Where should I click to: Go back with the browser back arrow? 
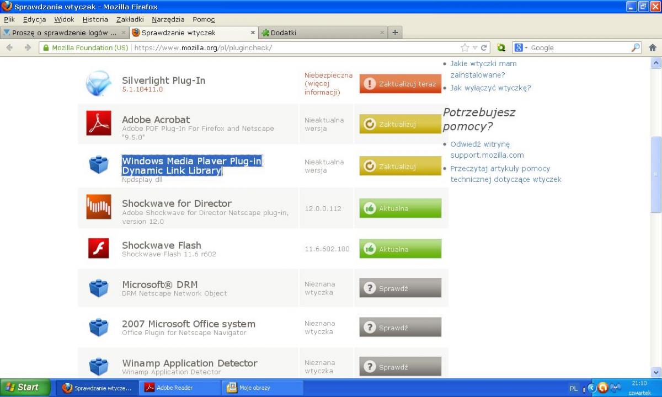click(x=10, y=48)
